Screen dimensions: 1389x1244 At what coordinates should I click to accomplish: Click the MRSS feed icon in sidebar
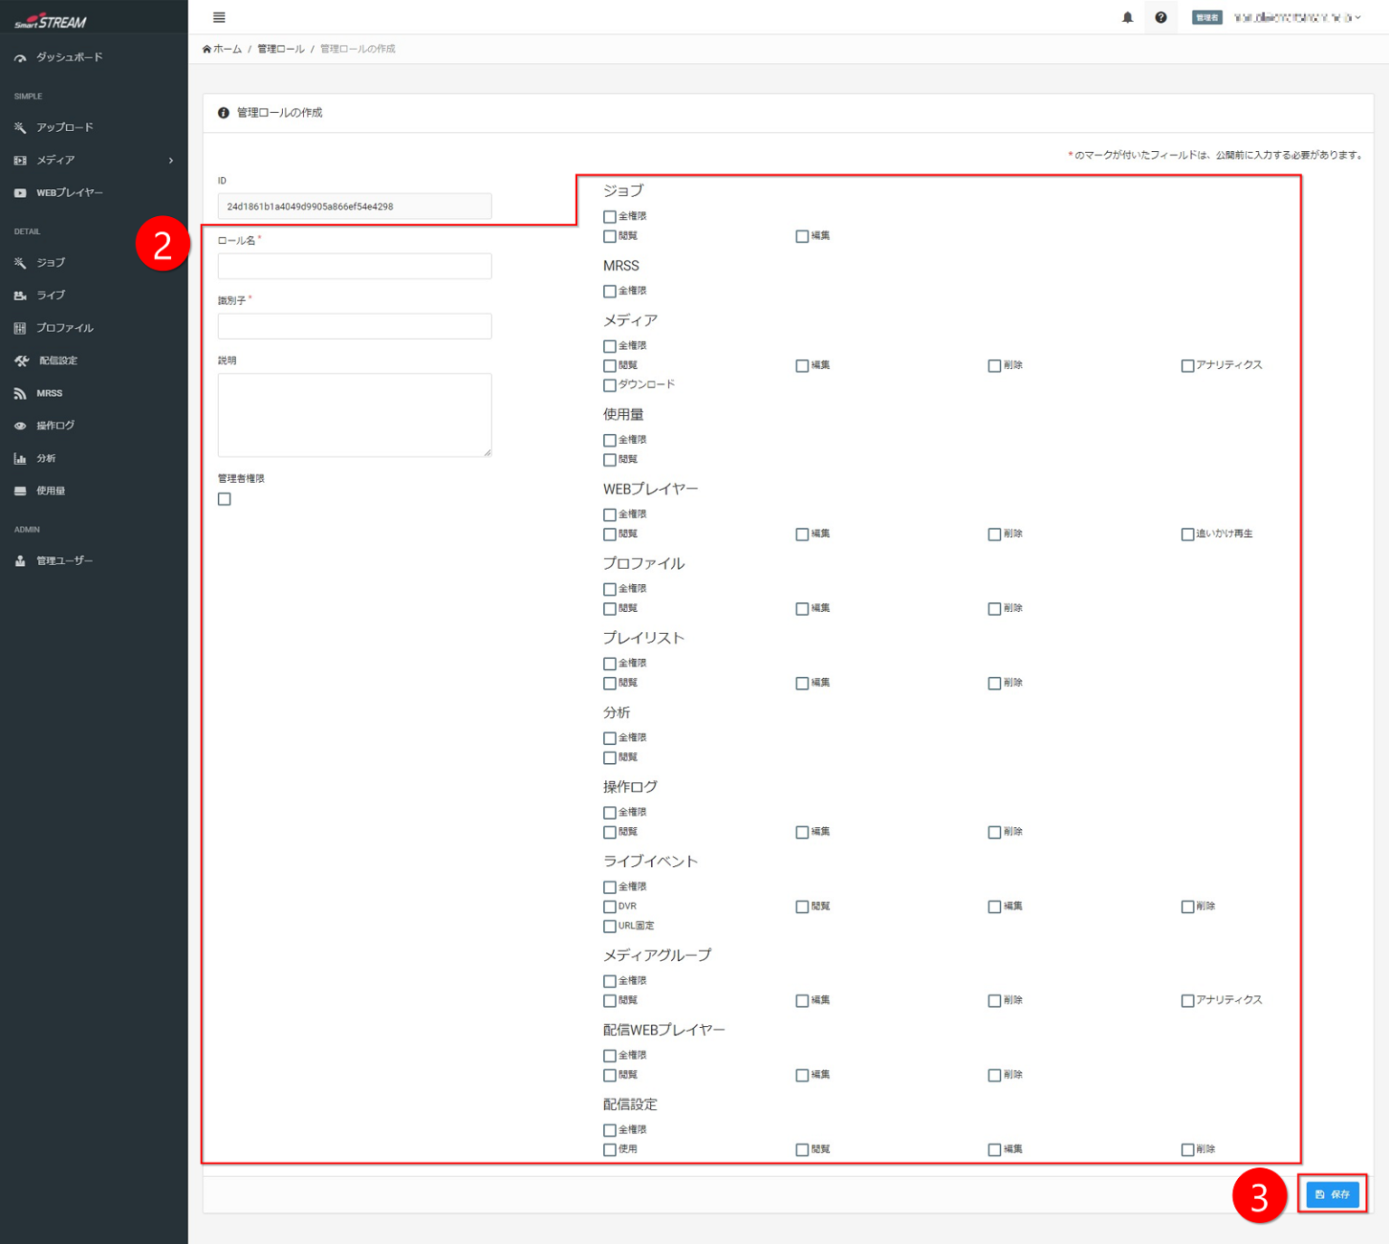pyautogui.click(x=20, y=394)
